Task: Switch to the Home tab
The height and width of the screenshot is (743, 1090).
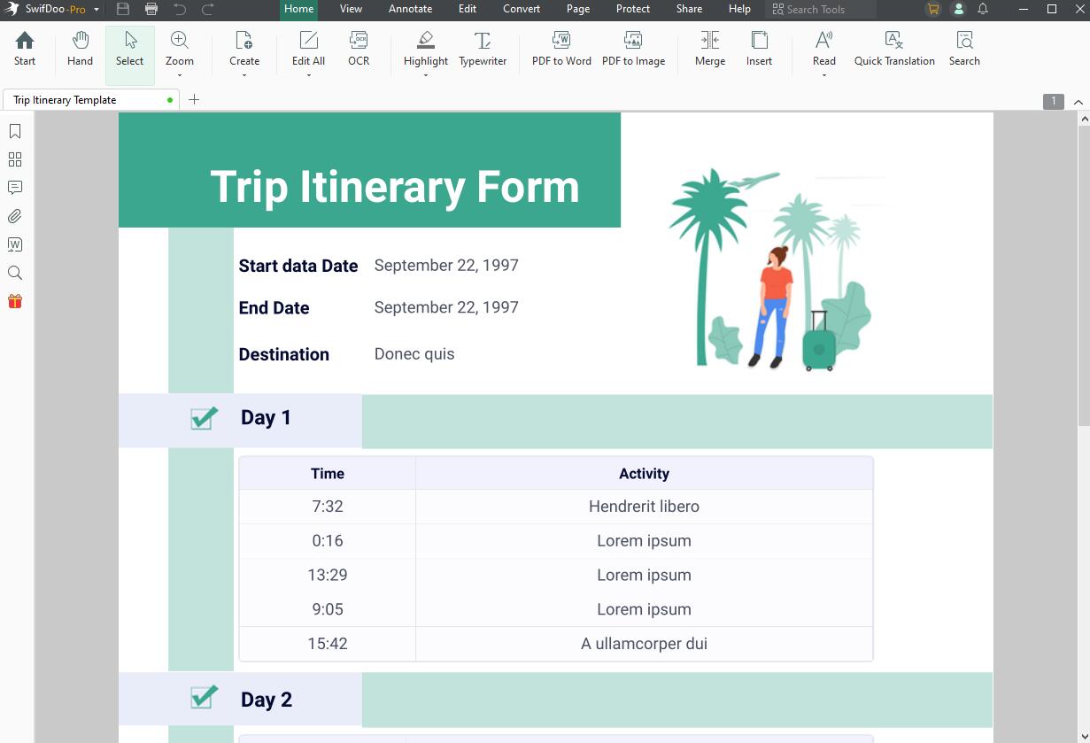Action: point(298,9)
